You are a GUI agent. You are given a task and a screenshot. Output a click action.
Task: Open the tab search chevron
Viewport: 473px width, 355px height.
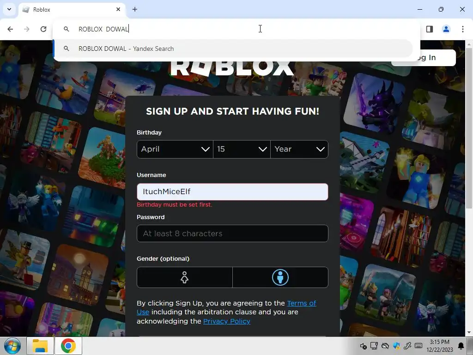pos(9,9)
